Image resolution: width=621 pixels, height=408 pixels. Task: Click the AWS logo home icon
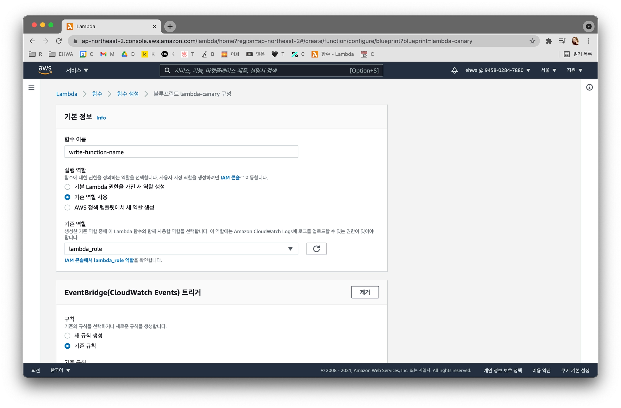coord(45,70)
